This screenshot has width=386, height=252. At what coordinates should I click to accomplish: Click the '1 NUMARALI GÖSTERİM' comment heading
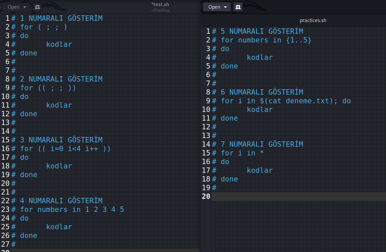pyautogui.click(x=61, y=18)
